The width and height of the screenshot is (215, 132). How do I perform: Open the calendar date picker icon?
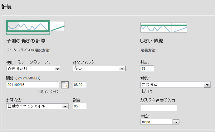[x=65, y=84]
